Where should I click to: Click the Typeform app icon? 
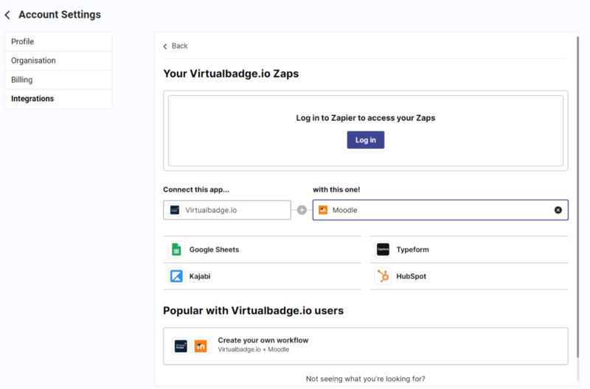click(x=383, y=250)
